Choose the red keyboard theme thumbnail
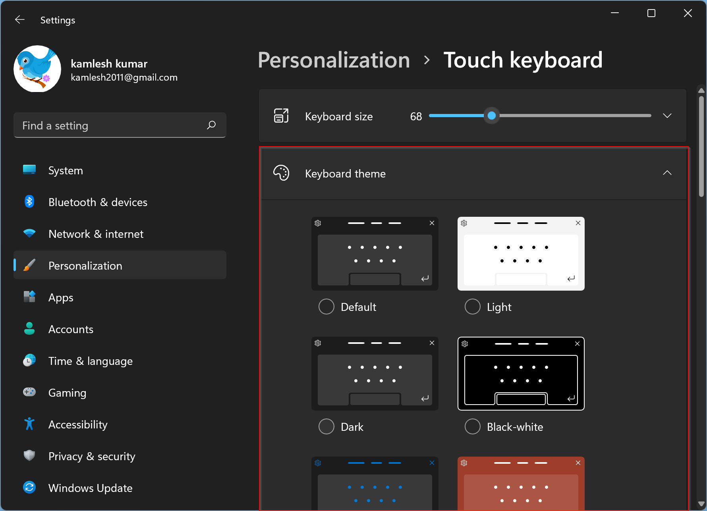 [x=521, y=483]
